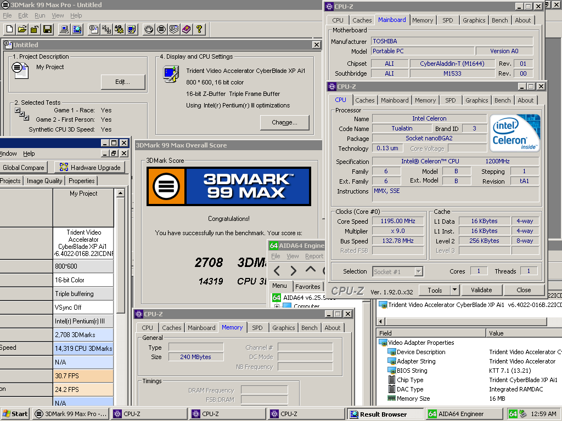The image size is (562, 421).
Task: Click the Value column header in AIDA64
Action: [523, 333]
